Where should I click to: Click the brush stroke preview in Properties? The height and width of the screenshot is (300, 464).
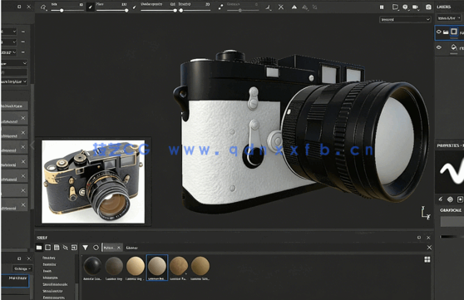[x=450, y=172]
